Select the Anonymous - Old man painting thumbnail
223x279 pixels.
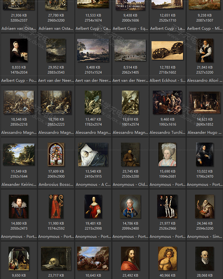tap(130, 154)
